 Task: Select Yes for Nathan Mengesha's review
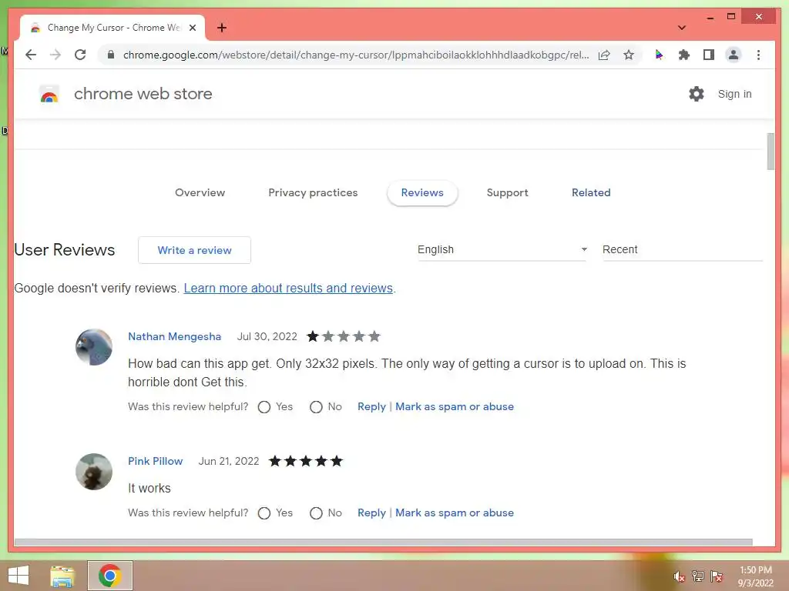264,407
